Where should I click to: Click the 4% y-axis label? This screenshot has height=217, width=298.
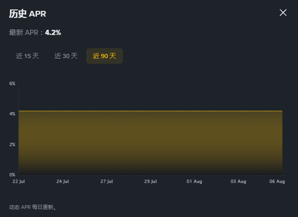point(12,114)
